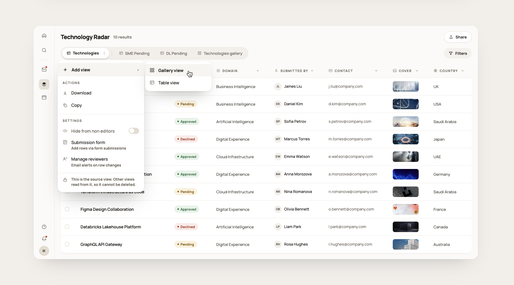Open Rosa Hughes's cover thumbnail
Screen dimensions: 514x285
(x=406, y=244)
